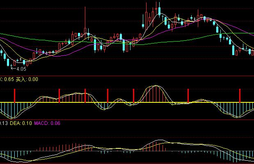Click the MACD: 0.06 label
The image size is (254, 164).
pos(47,123)
